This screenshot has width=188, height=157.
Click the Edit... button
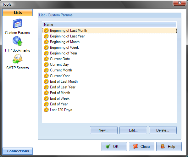pos(133,130)
